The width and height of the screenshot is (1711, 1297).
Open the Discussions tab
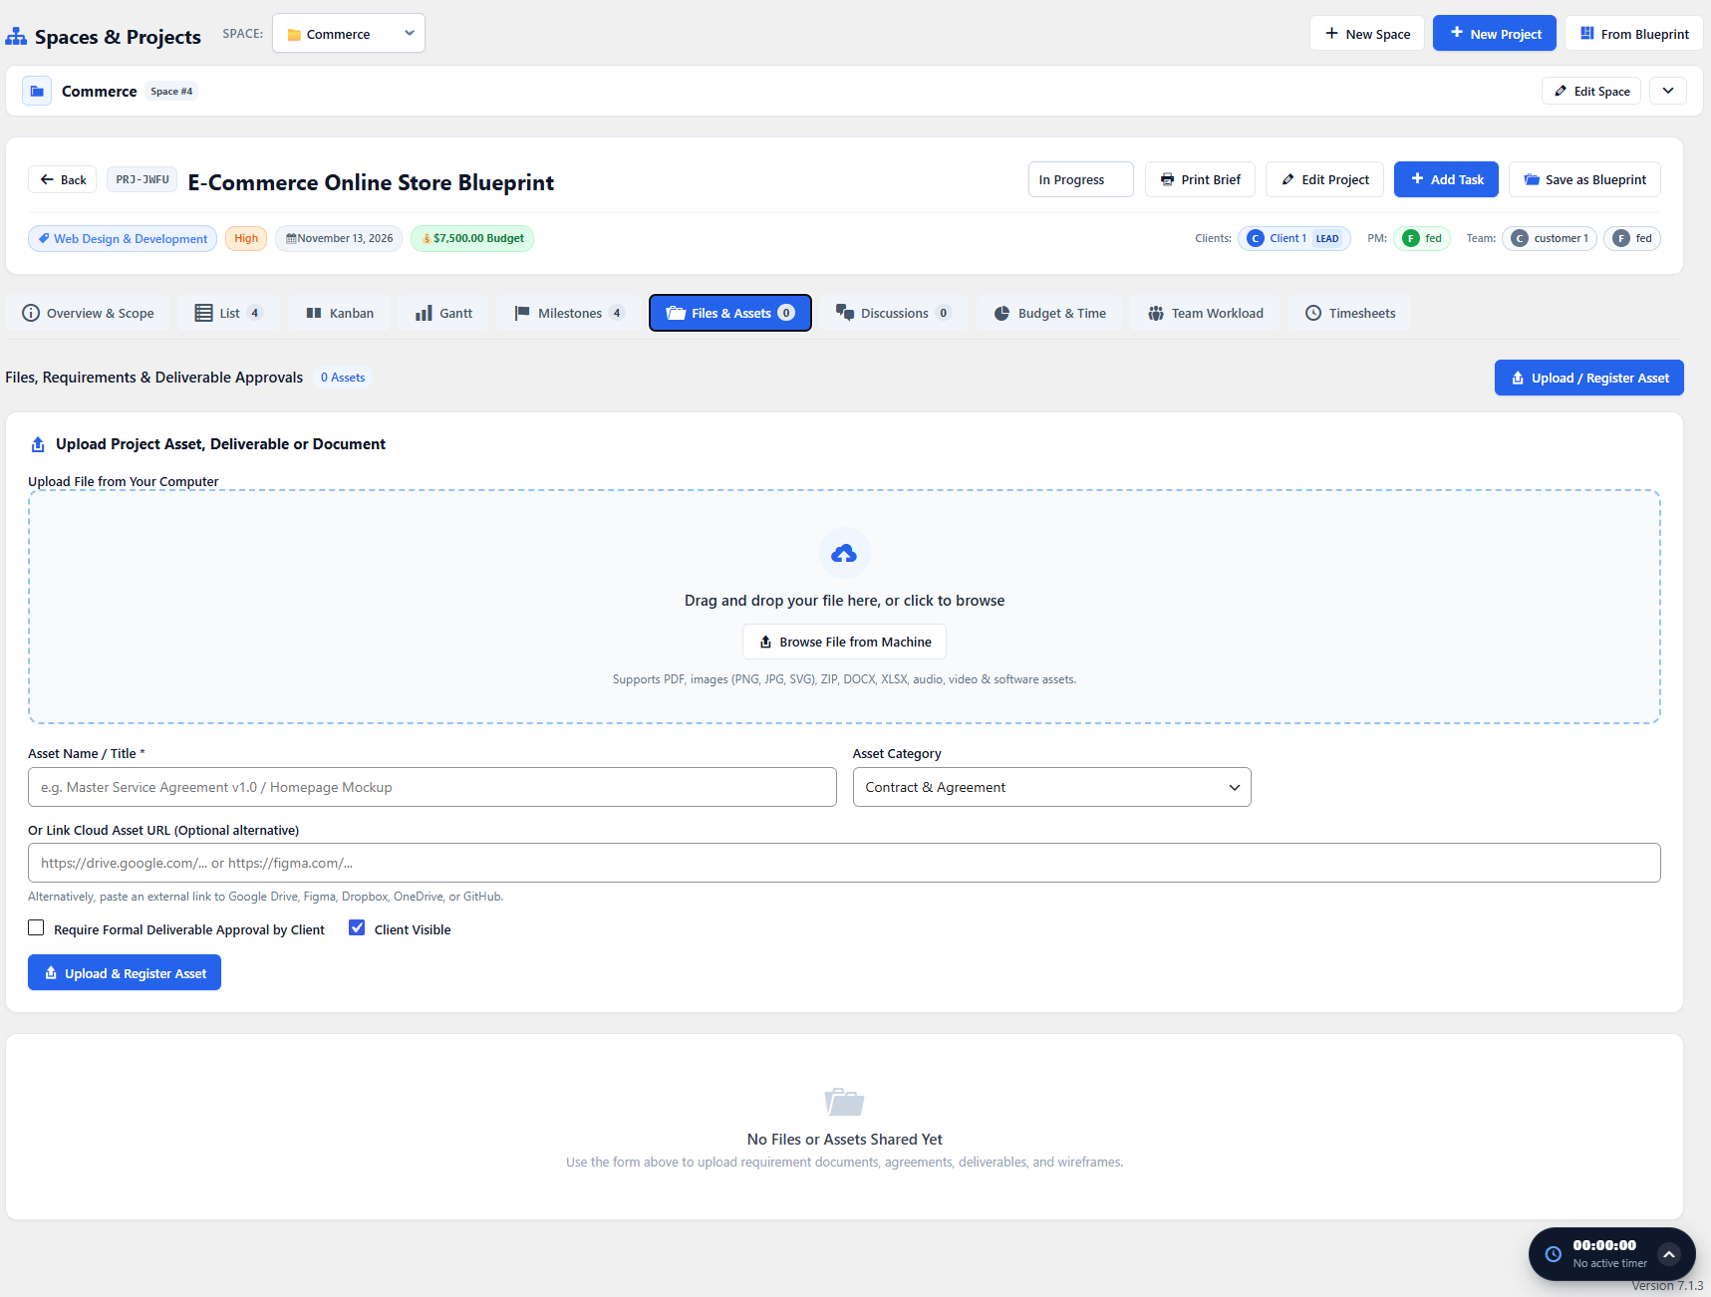894,313
